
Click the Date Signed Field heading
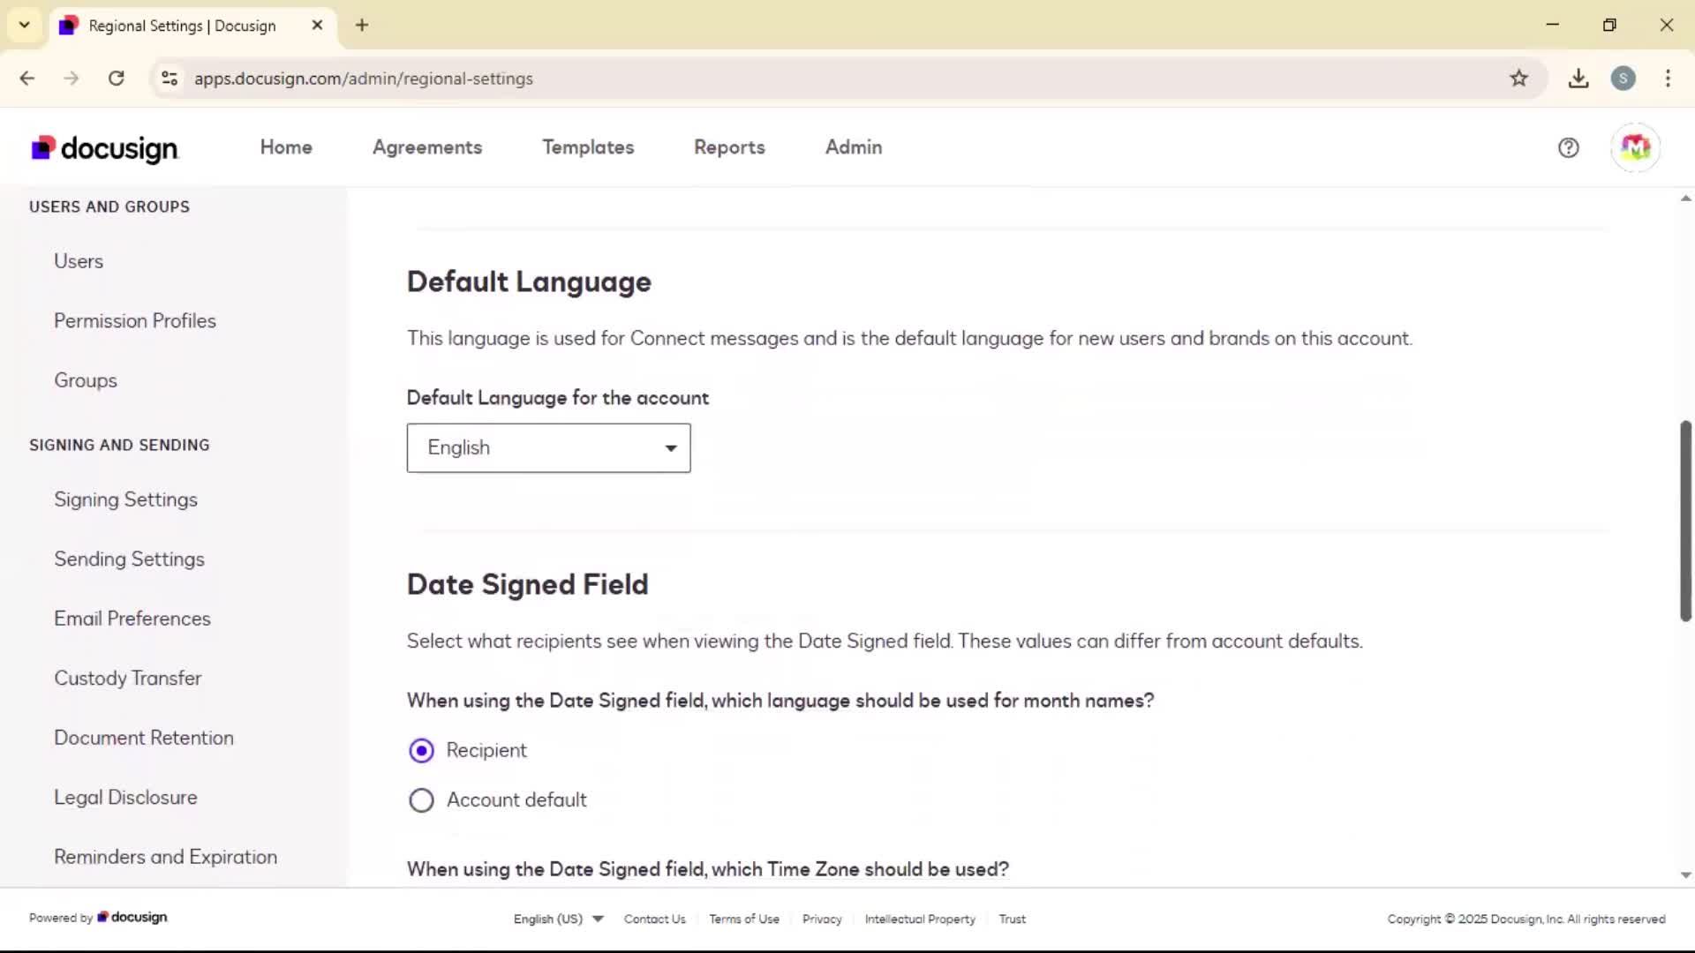[x=528, y=585]
